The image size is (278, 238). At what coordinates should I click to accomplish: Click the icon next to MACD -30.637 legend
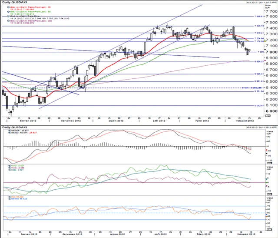pos(10,131)
